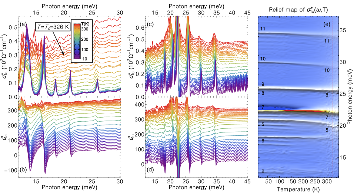Click the left mode label 7 above the bright band
The width and height of the screenshot is (357, 194).
click(x=263, y=107)
